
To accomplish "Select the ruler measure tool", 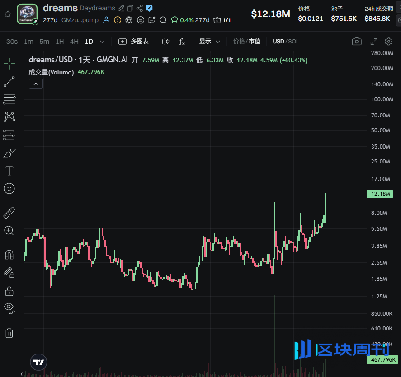I will [9, 212].
